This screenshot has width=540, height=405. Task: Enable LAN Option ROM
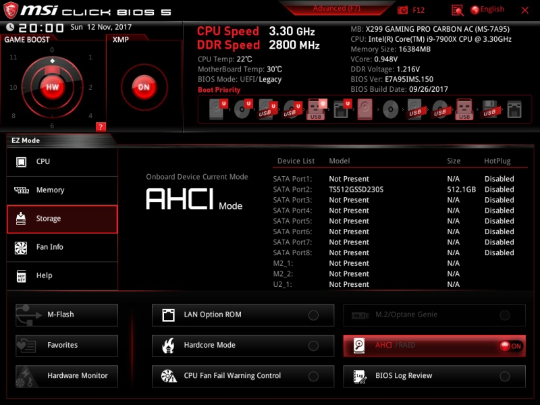(x=243, y=315)
